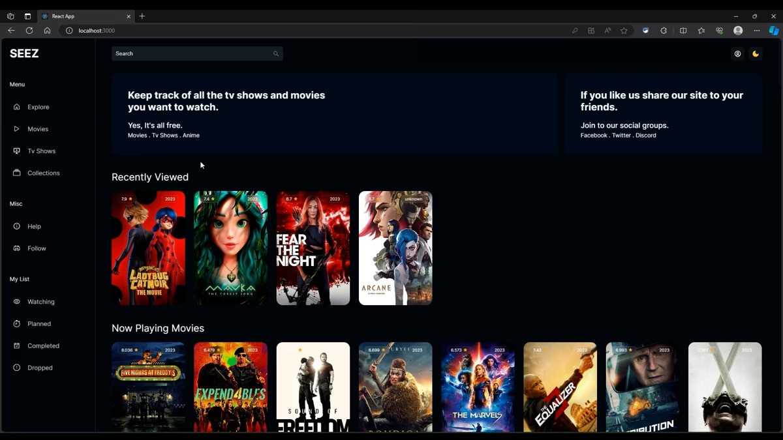This screenshot has width=783, height=440.
Task: Go to browser home icon
Action: (x=47, y=31)
